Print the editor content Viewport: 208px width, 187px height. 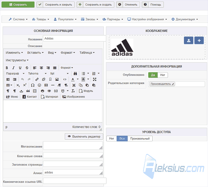click(42, 91)
